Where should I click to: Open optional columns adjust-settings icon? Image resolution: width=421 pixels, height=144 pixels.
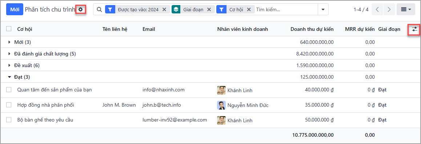point(414,29)
